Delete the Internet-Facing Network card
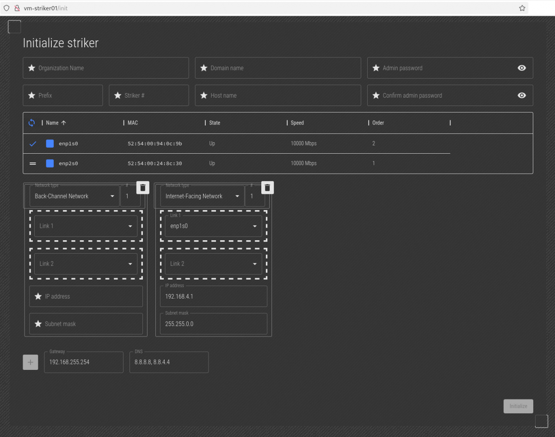The width and height of the screenshot is (555, 437). click(x=268, y=187)
